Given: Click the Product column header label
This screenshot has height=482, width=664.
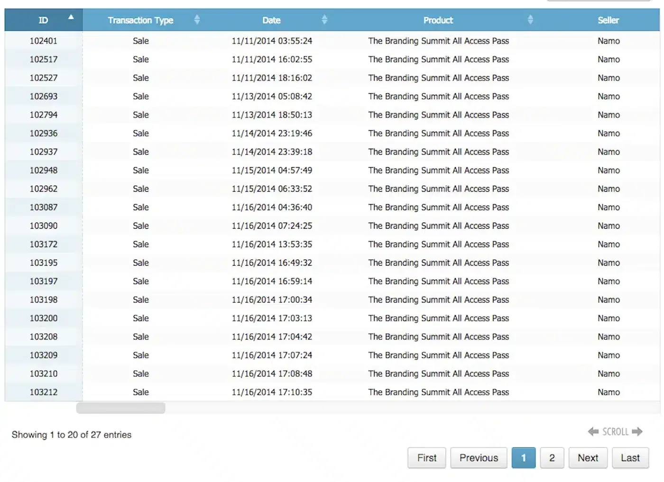Looking at the screenshot, I should pos(438,20).
